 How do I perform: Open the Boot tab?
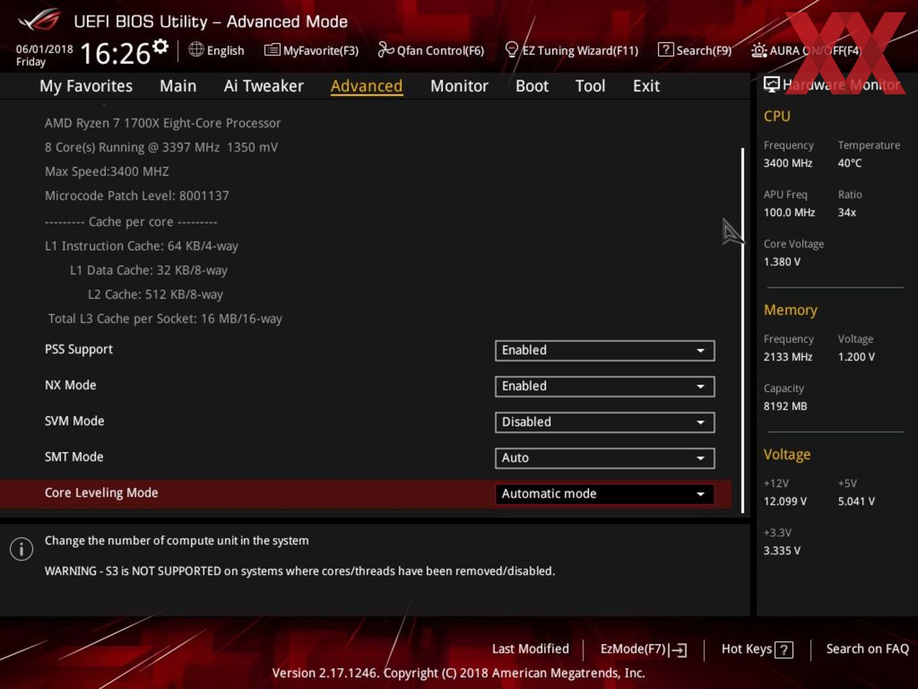(x=532, y=86)
